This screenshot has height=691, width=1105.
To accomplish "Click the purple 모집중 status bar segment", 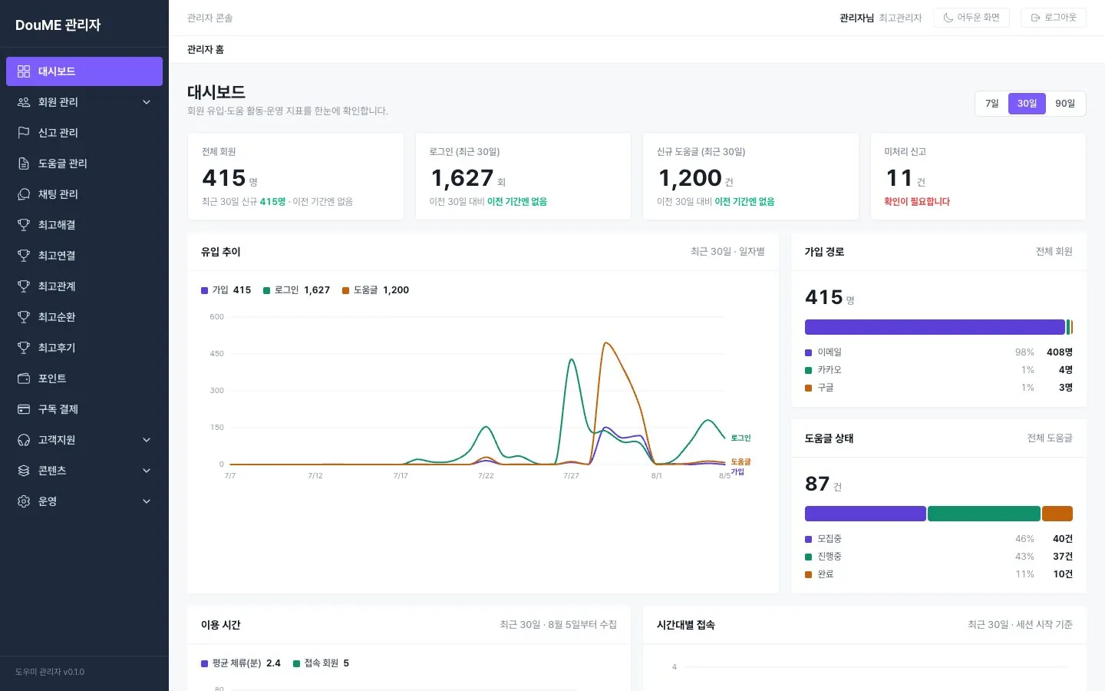I will [865, 514].
